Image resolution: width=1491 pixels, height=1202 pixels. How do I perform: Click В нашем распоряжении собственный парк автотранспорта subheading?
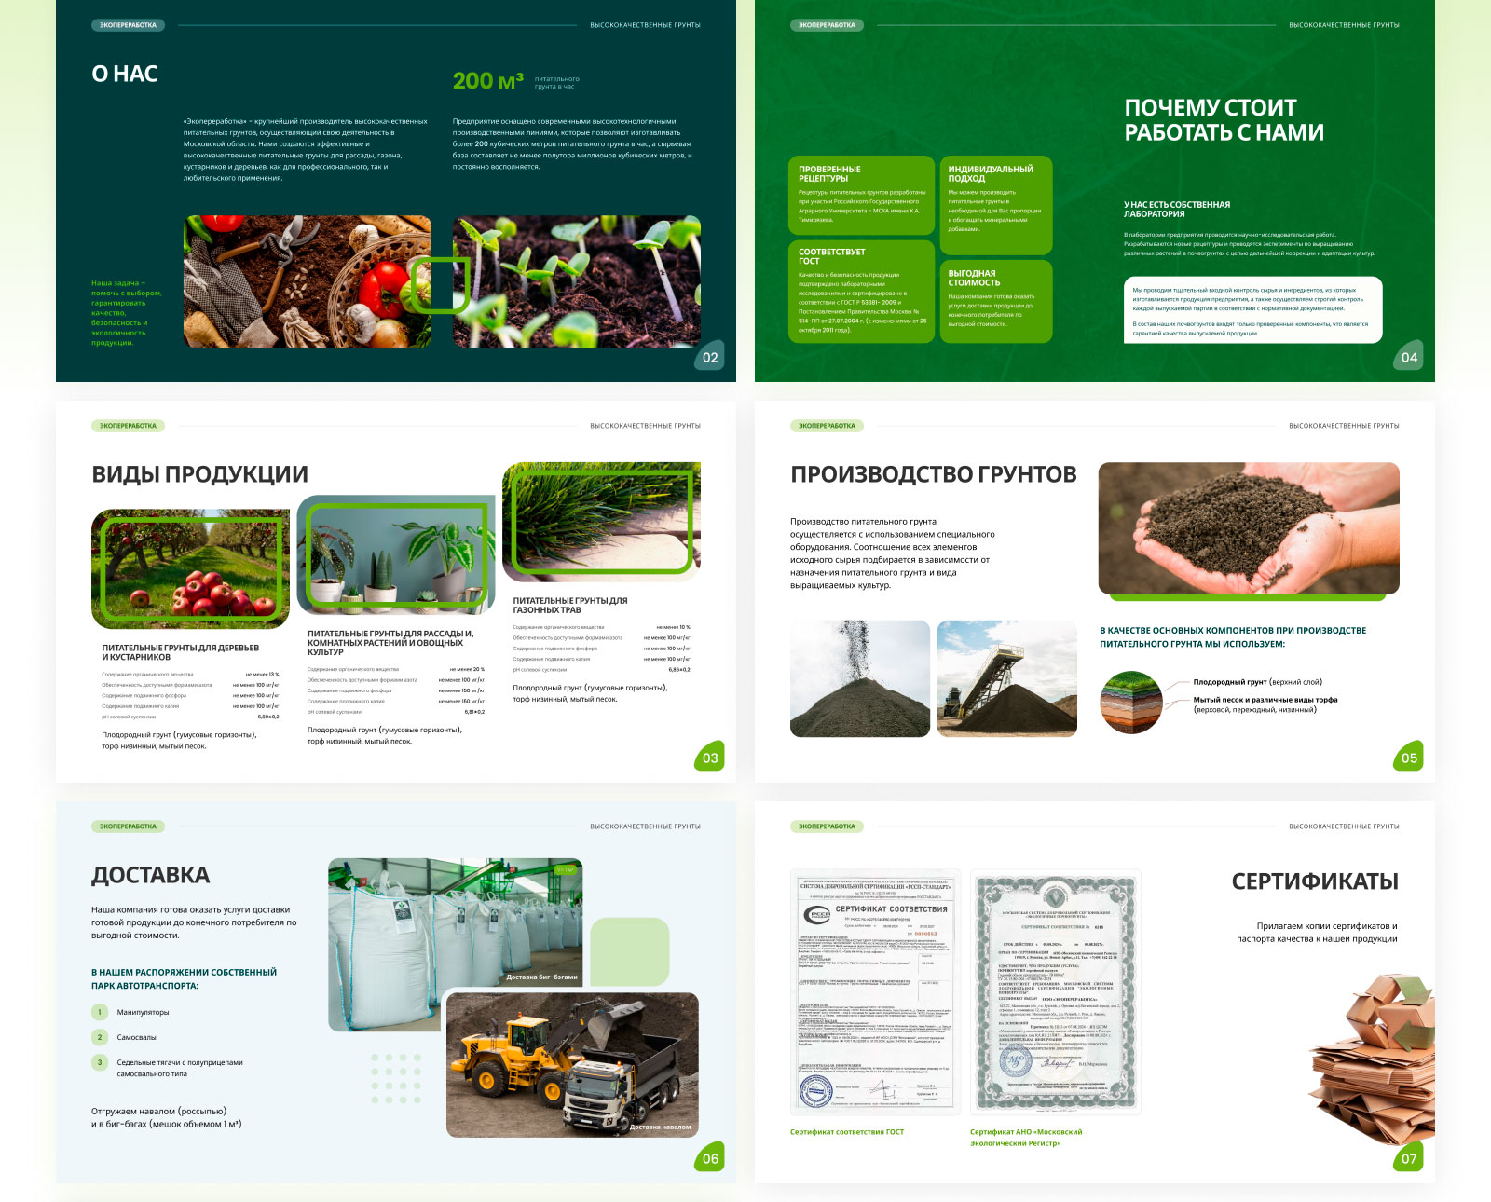coord(184,978)
